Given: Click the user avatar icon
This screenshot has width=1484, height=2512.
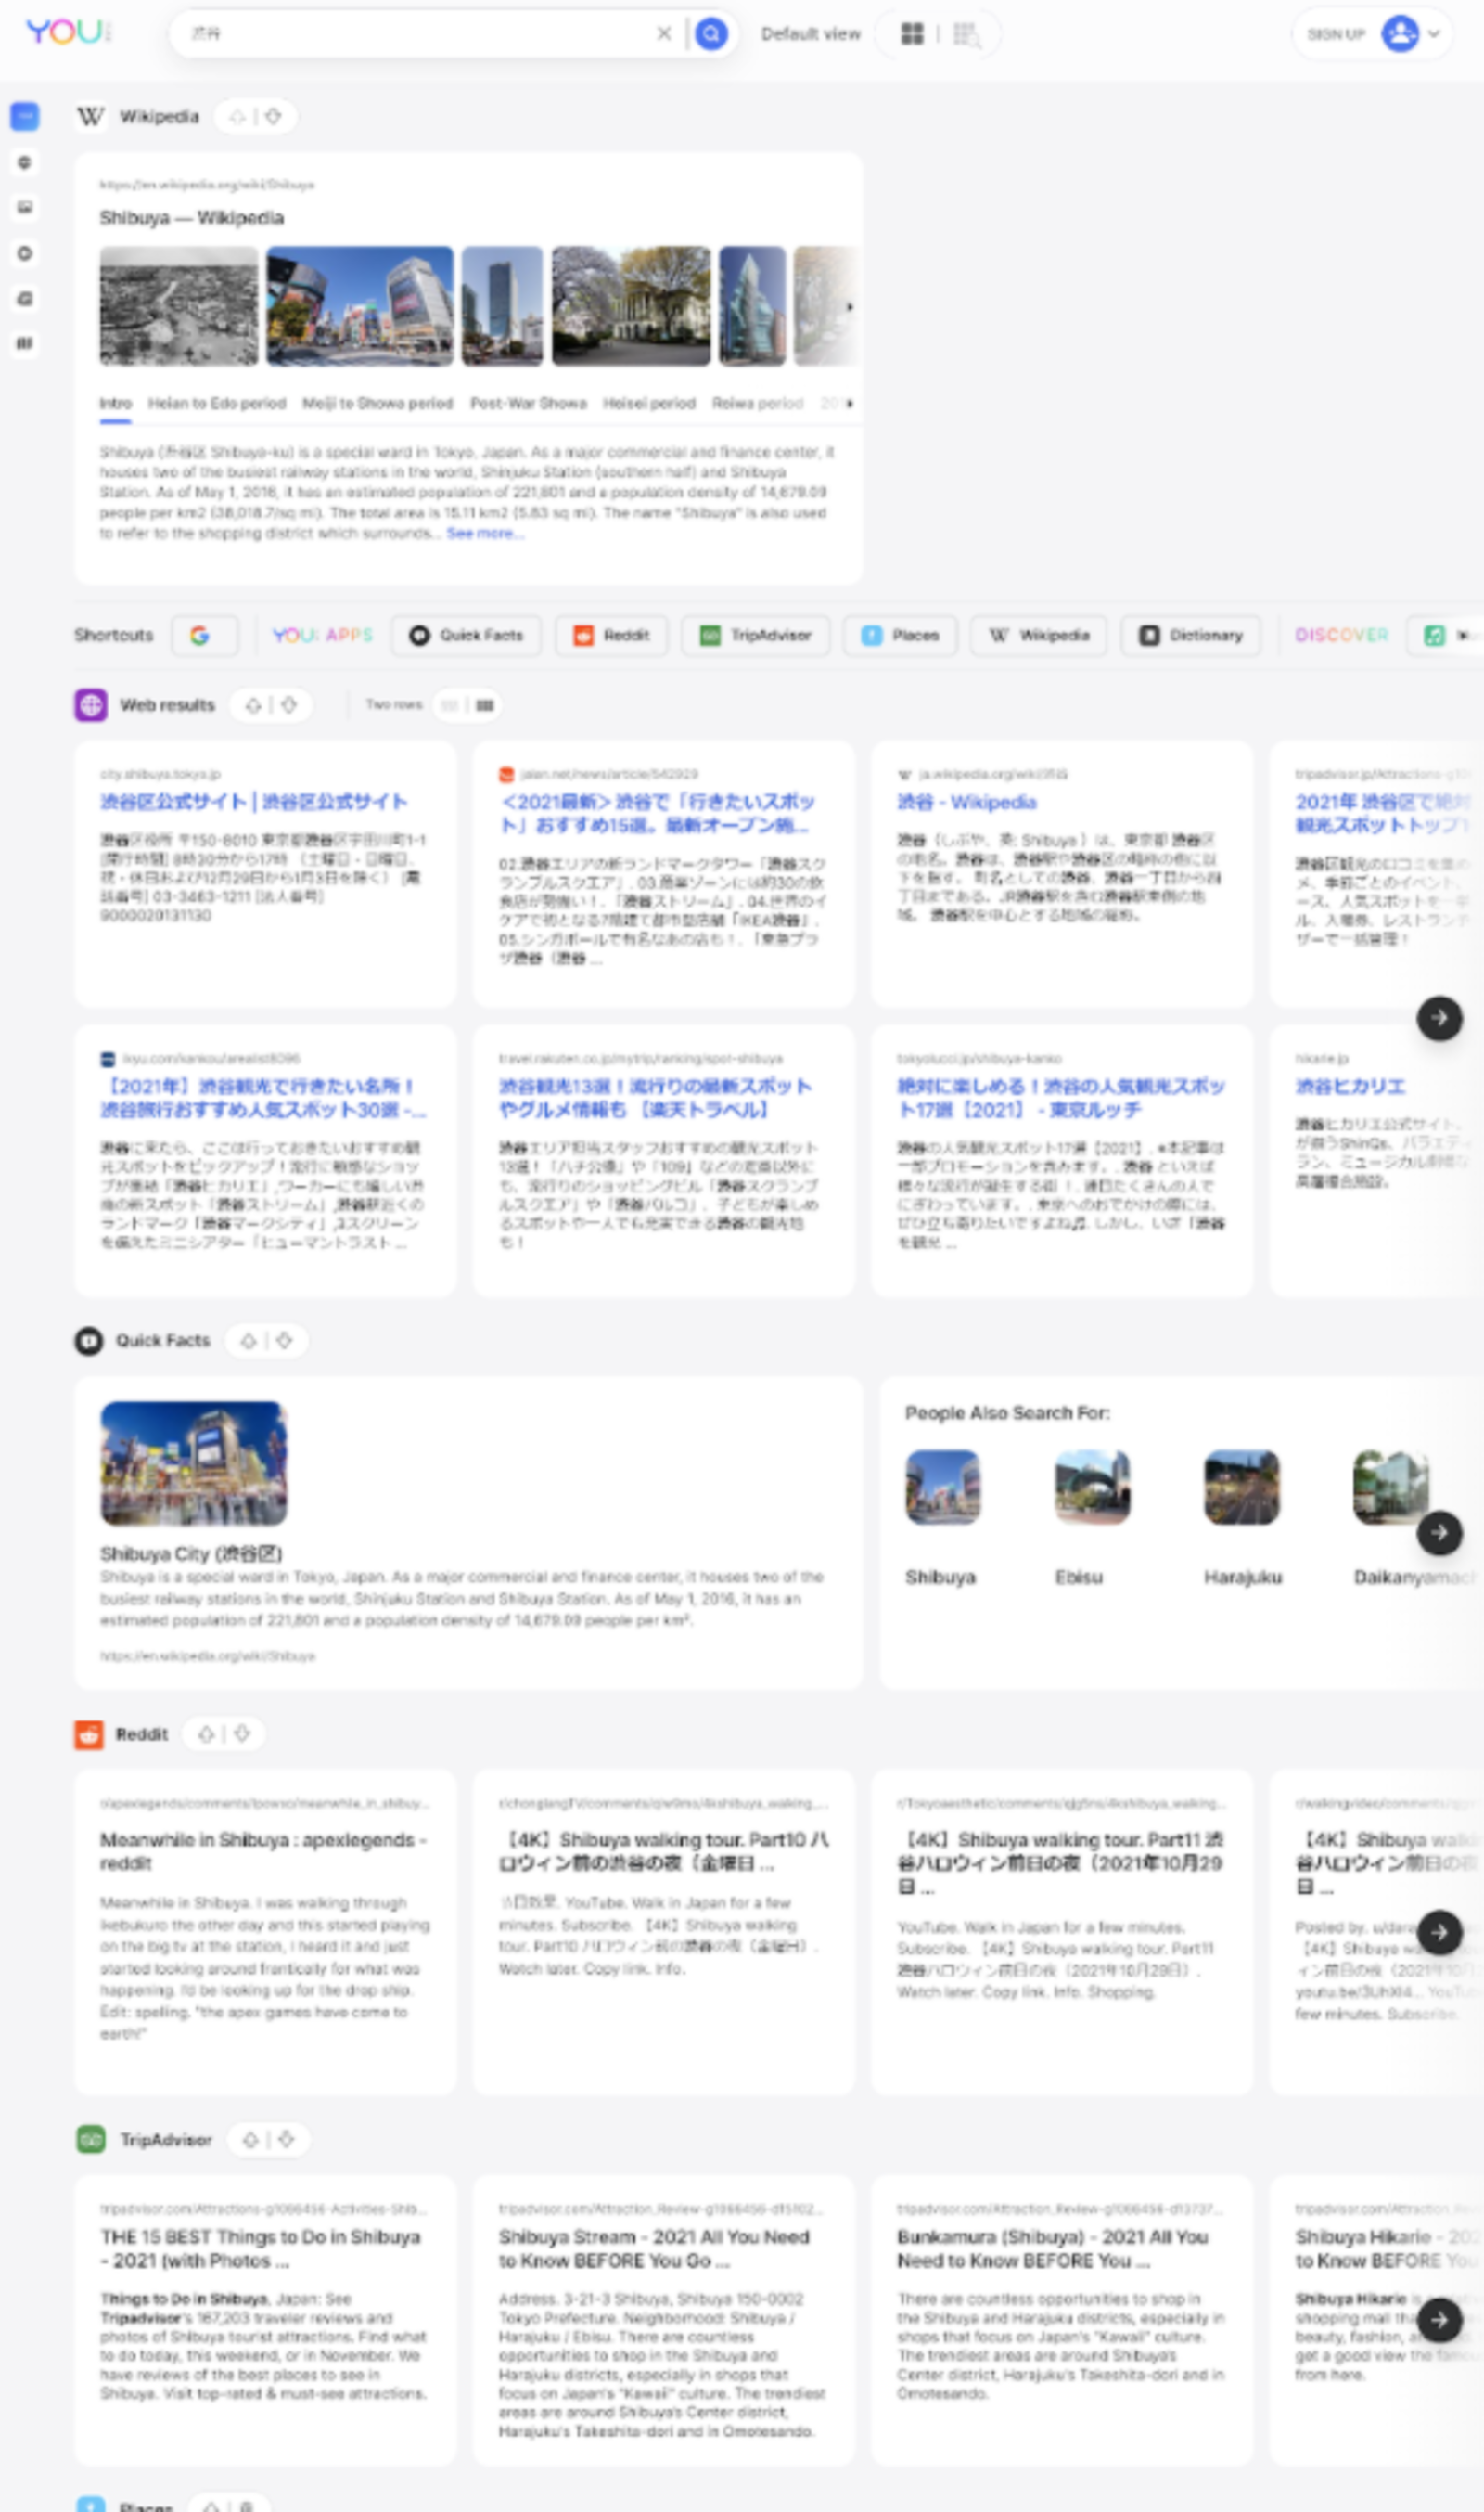Looking at the screenshot, I should tap(1399, 34).
